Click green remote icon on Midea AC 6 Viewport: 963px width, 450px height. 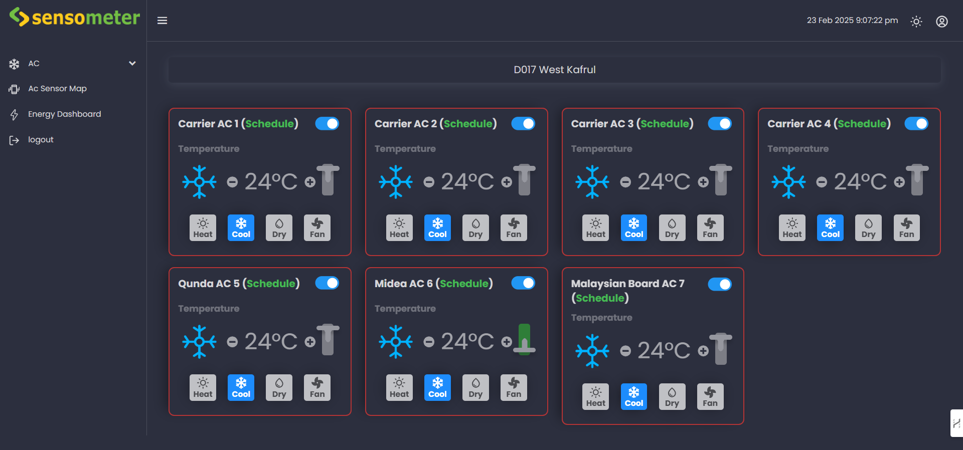click(x=524, y=339)
